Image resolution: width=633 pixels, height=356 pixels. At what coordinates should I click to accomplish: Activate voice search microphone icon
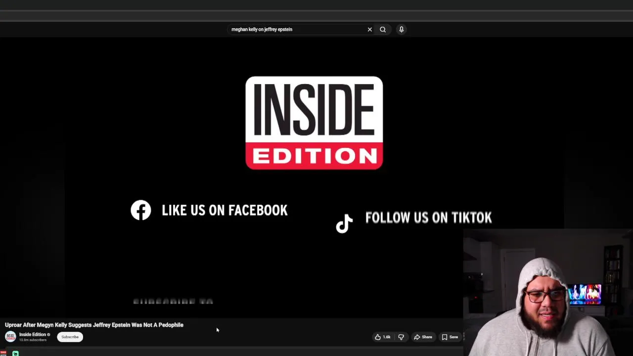(402, 29)
